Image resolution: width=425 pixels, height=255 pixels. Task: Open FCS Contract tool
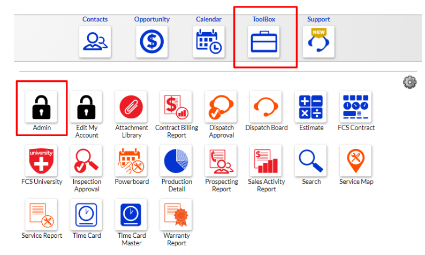tap(356, 107)
